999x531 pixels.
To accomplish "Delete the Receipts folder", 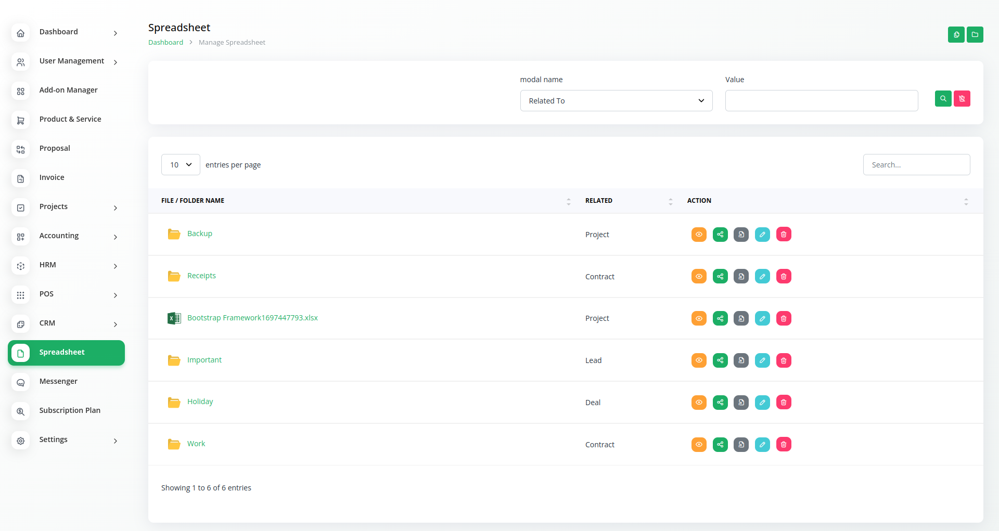I will (x=784, y=277).
